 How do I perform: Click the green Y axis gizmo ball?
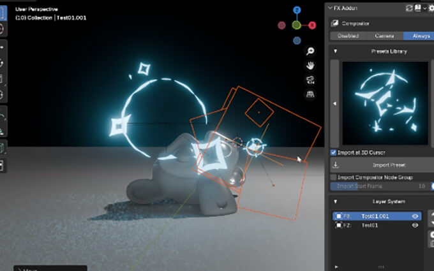pyautogui.click(x=296, y=26)
